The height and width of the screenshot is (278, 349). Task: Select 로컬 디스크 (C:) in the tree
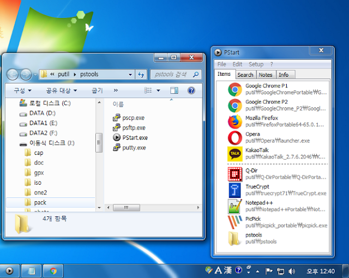(45, 103)
